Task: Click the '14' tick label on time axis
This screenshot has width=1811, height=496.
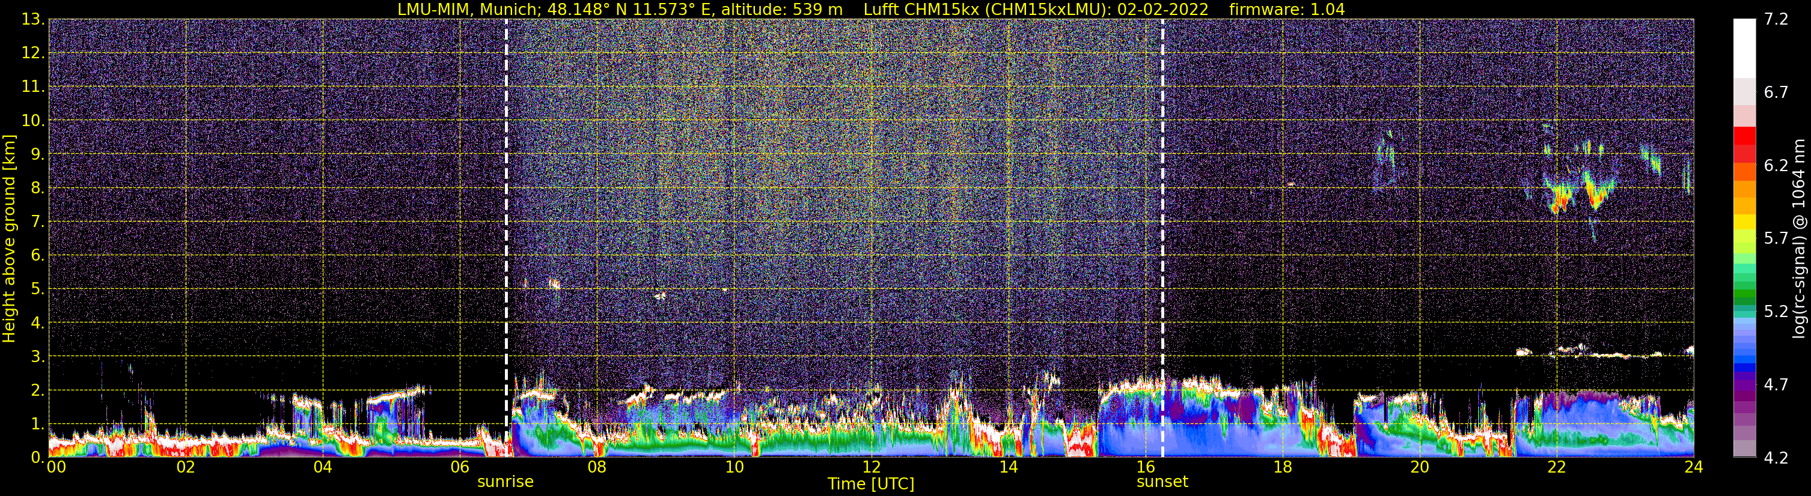Action: [x=1008, y=467]
